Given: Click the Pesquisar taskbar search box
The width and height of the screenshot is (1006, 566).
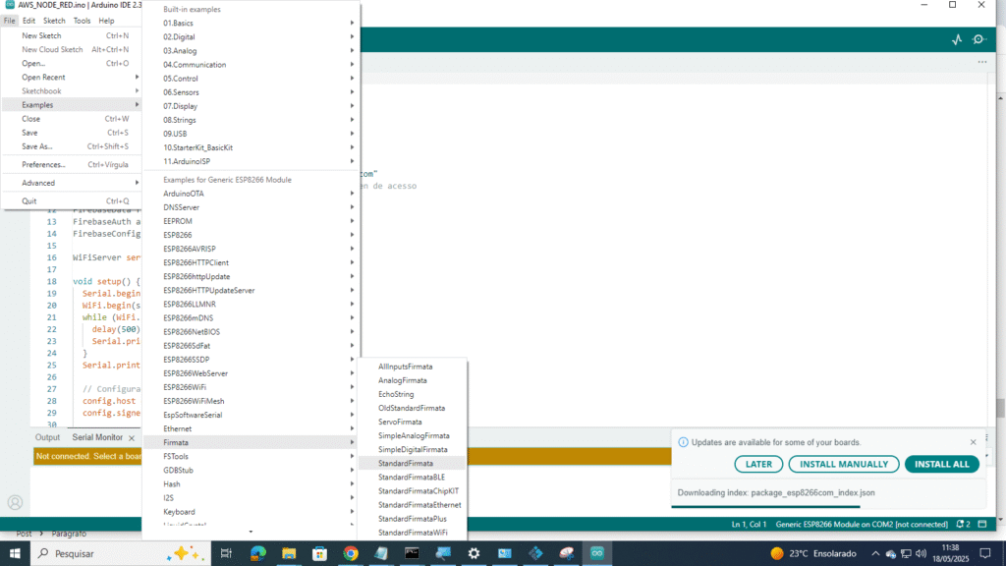Looking at the screenshot, I should pos(98,553).
